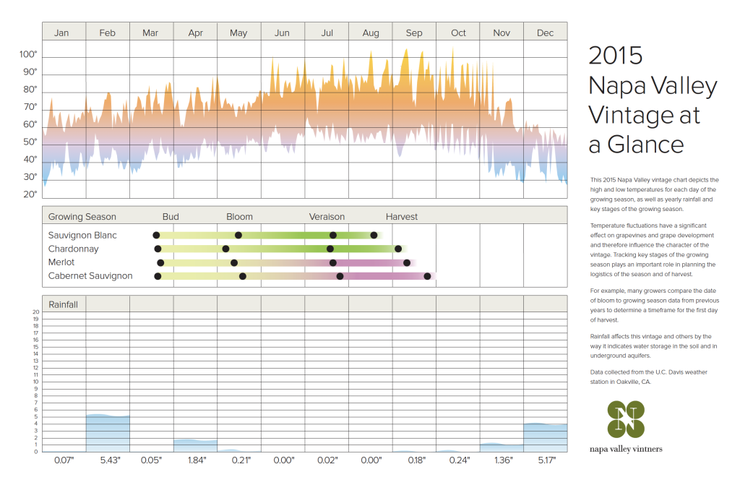Image resolution: width=740 pixels, height=485 pixels.
Task: Click the 2015 Napa Valley Vintage title
Action: [x=653, y=100]
